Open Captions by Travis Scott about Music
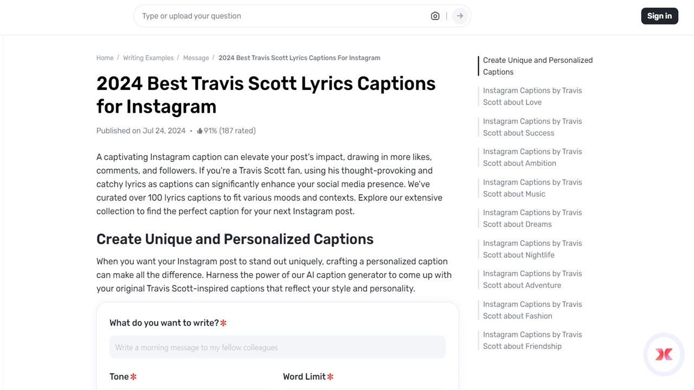 coord(532,188)
